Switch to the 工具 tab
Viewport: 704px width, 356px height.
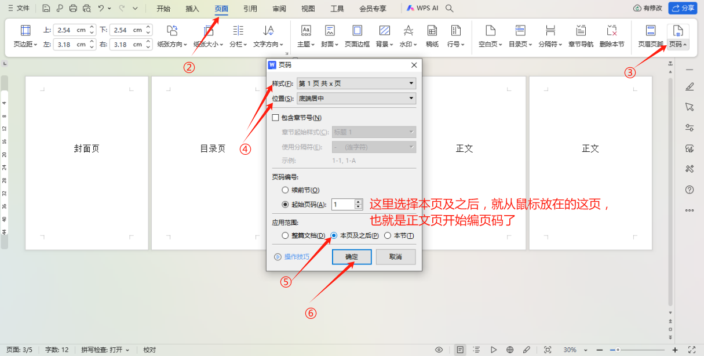tap(337, 9)
